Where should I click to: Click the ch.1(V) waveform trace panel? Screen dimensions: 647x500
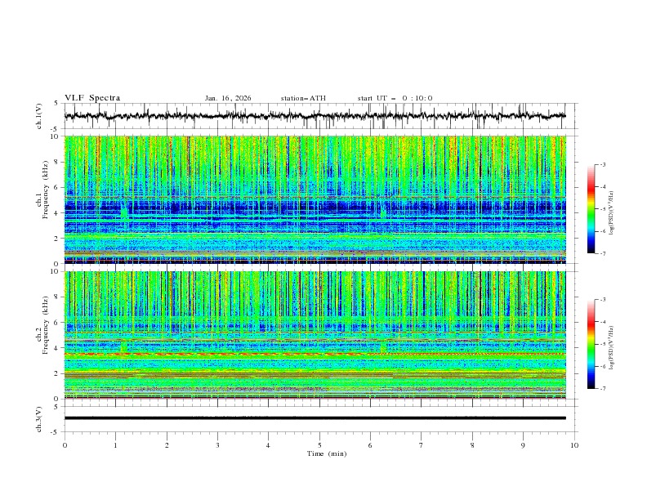coord(319,116)
